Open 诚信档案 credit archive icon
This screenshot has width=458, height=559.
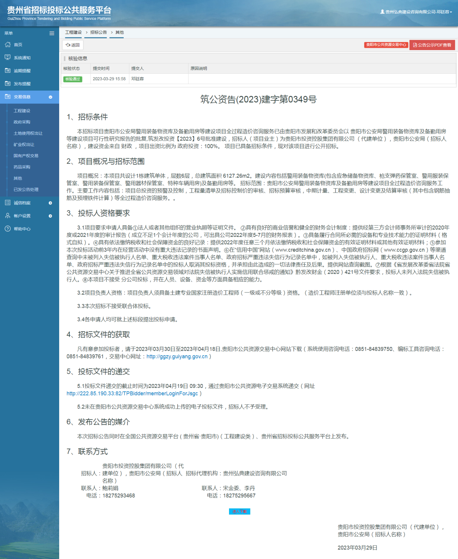click(x=8, y=203)
